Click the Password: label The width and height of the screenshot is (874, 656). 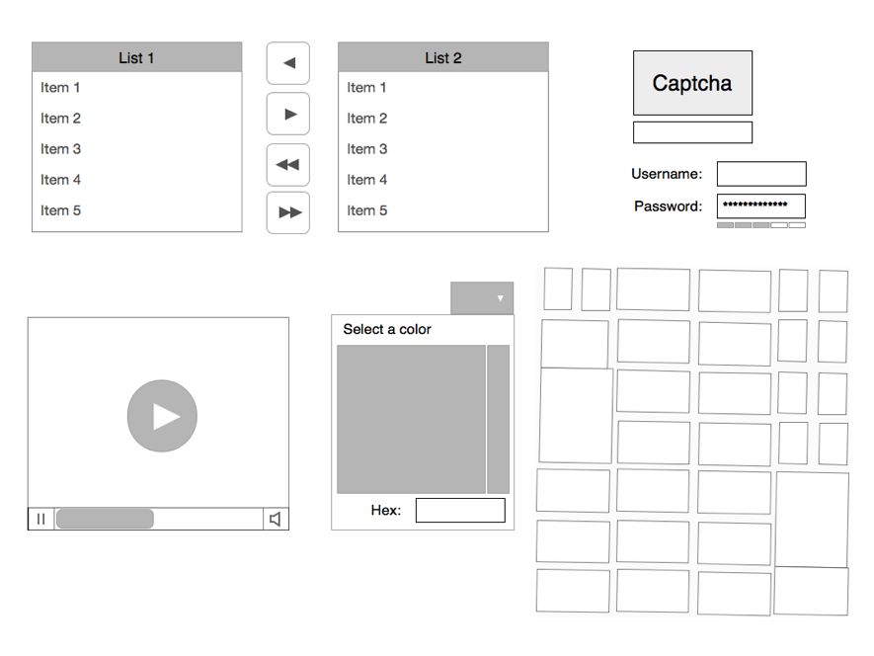tap(668, 205)
